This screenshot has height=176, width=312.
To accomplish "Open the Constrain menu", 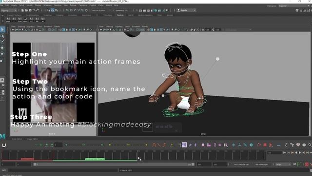I will coord(83,5).
